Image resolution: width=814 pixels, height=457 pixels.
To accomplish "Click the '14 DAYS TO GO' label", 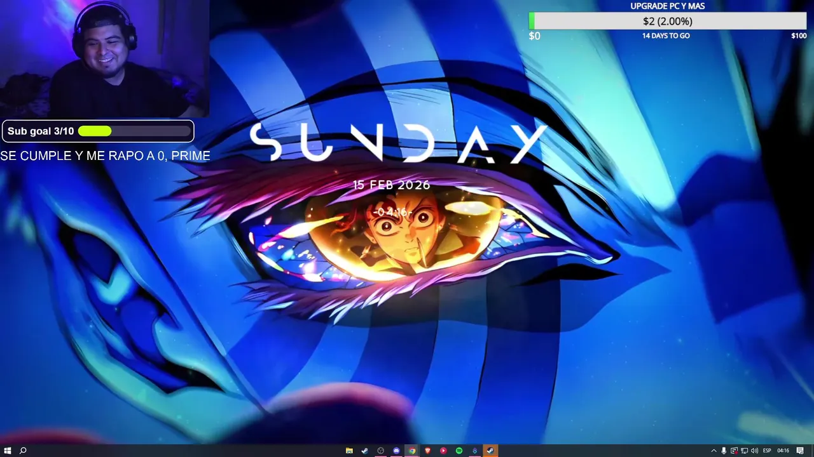I will coord(666,36).
